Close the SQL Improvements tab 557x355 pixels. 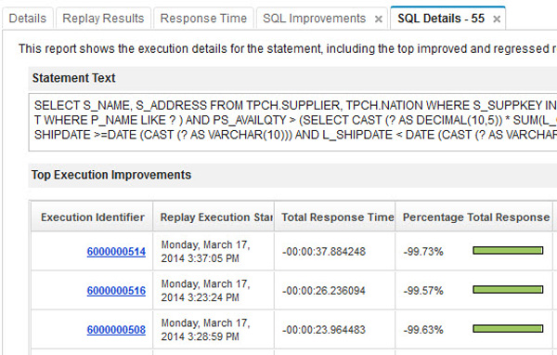point(379,19)
